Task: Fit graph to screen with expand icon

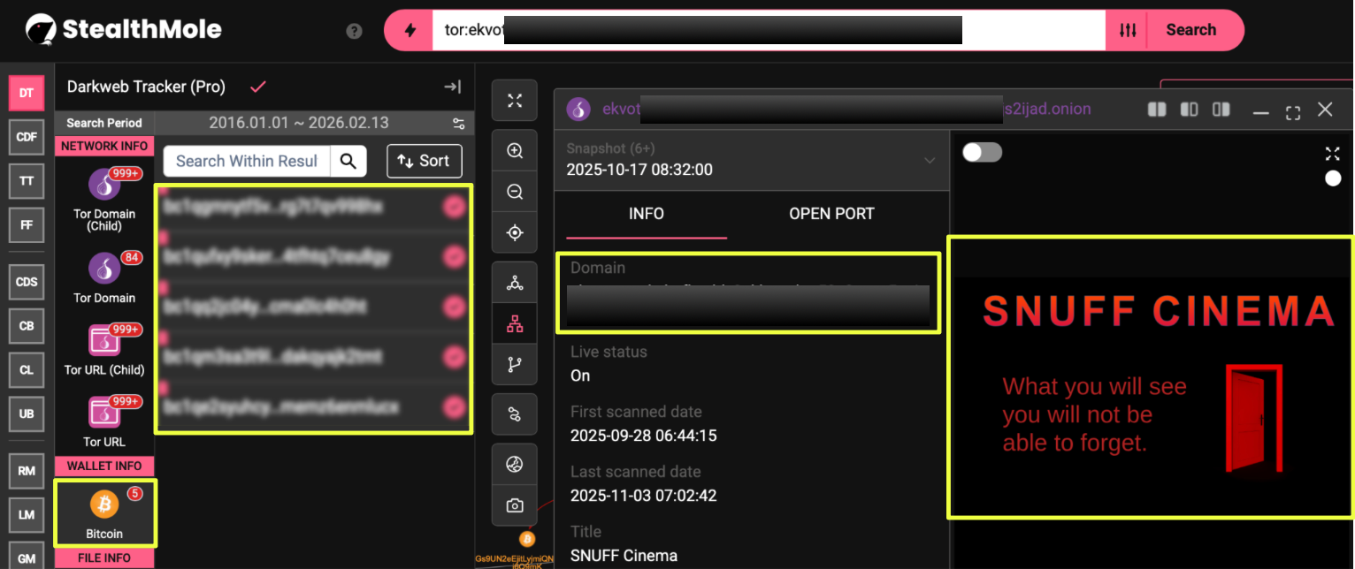Action: click(x=515, y=100)
